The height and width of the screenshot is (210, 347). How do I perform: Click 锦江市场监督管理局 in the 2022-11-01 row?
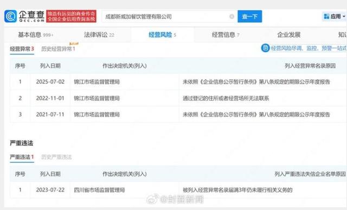(97, 98)
